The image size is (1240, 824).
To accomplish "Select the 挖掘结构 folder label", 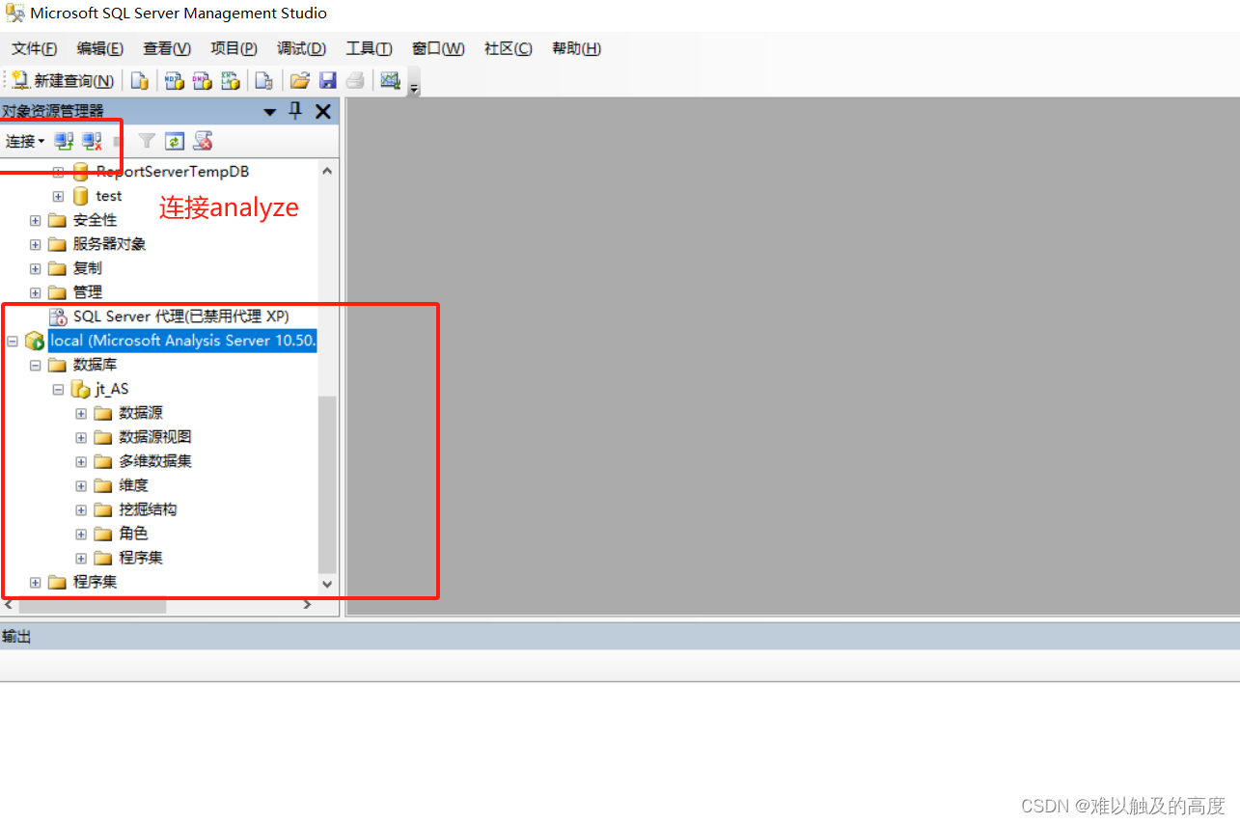I will coord(148,509).
